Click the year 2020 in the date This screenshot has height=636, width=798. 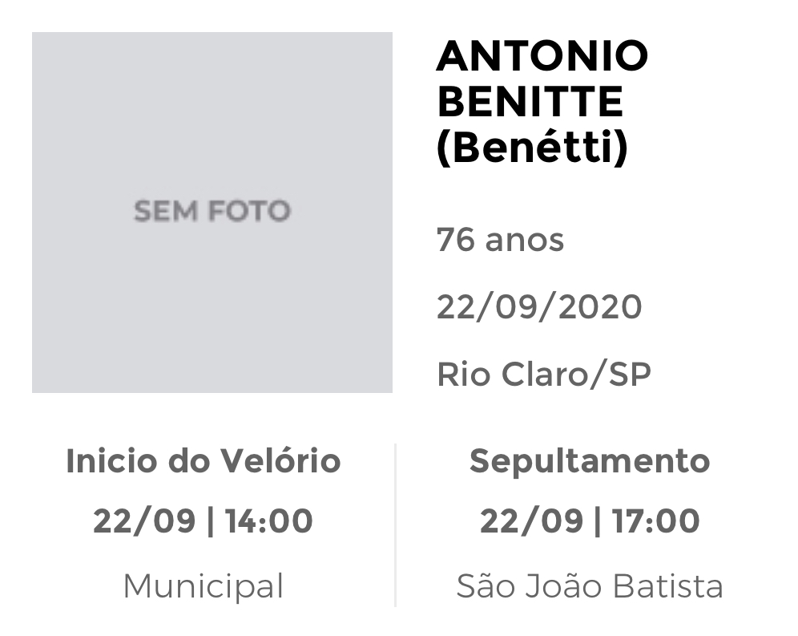(x=600, y=307)
